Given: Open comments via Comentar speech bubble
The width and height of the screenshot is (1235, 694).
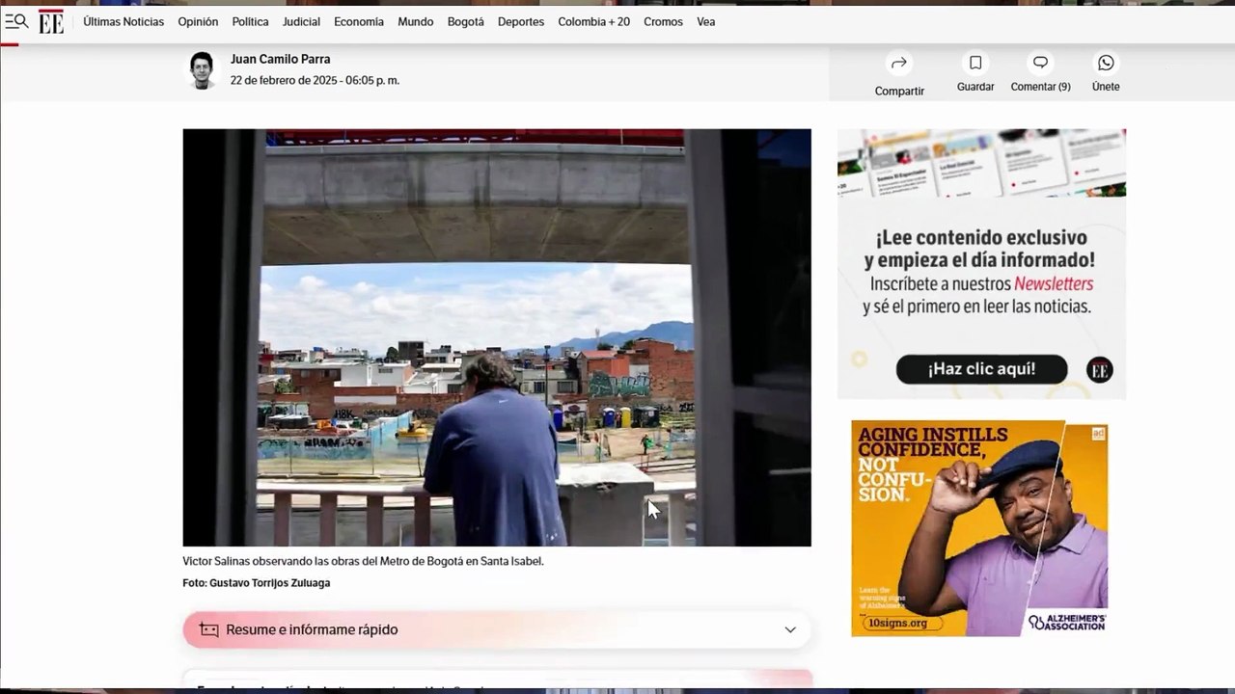Looking at the screenshot, I should pyautogui.click(x=1040, y=63).
